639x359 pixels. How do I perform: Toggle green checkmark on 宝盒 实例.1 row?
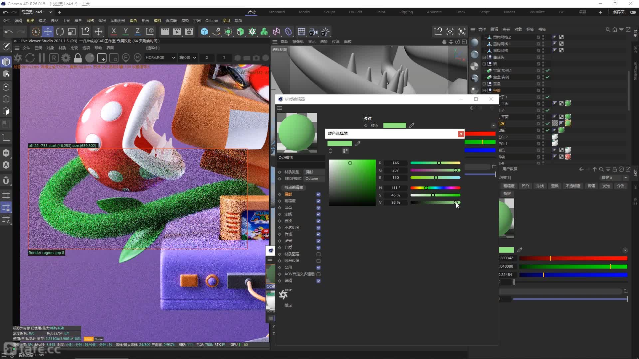(x=547, y=70)
